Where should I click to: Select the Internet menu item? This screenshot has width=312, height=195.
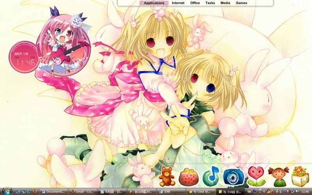coord(178,3)
